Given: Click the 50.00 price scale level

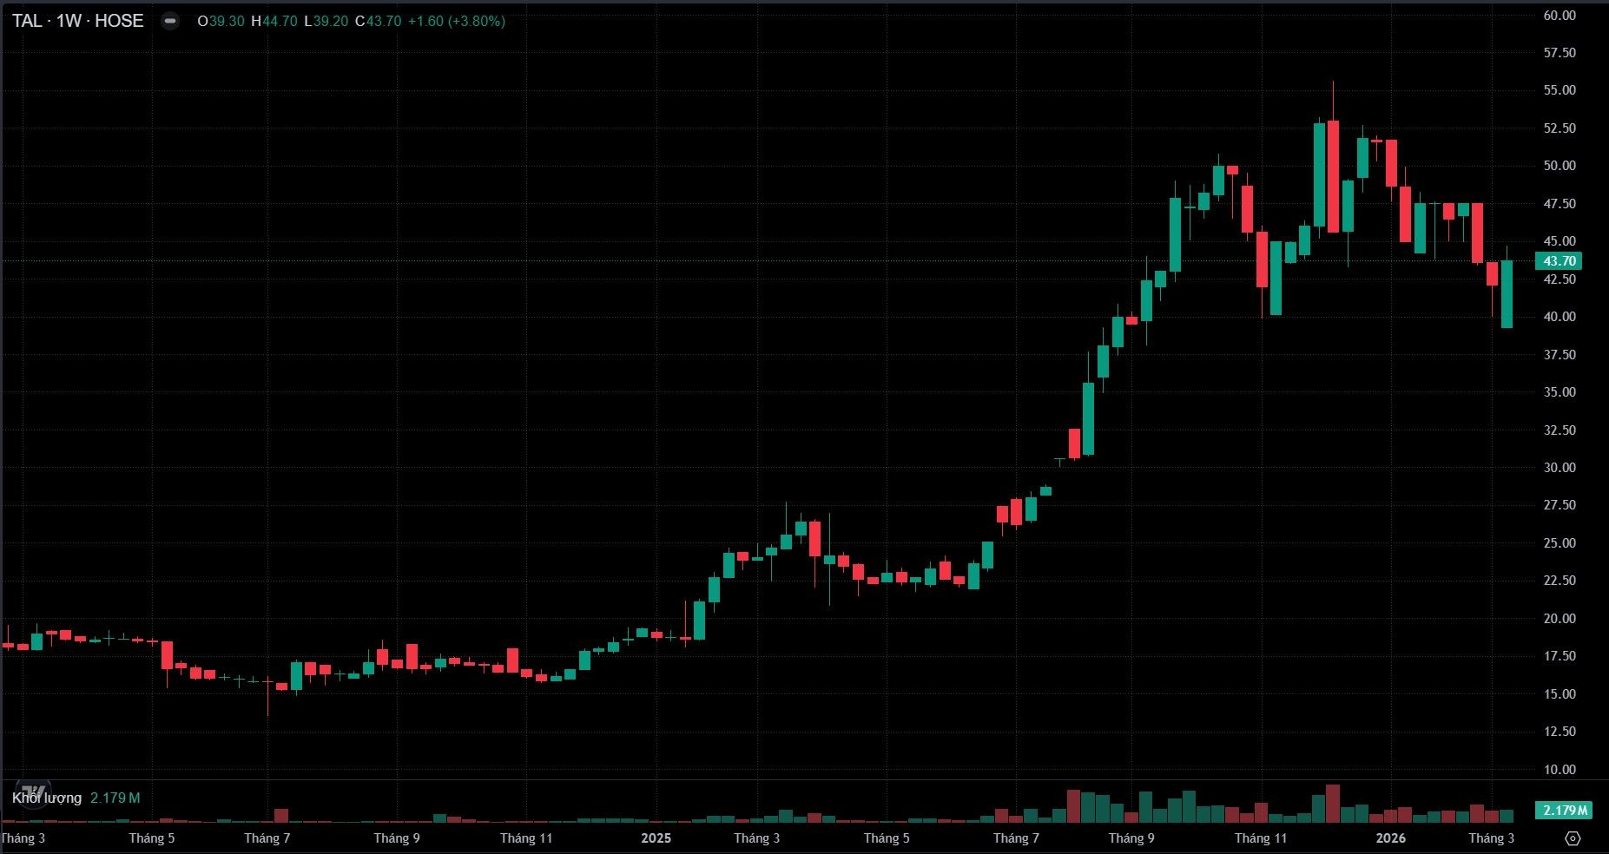Looking at the screenshot, I should click(x=1560, y=166).
